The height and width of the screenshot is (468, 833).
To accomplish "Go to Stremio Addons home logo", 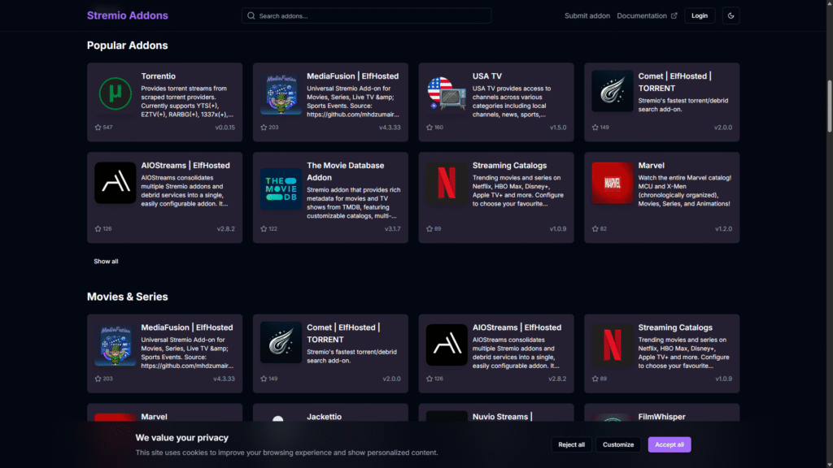I will tap(128, 15).
